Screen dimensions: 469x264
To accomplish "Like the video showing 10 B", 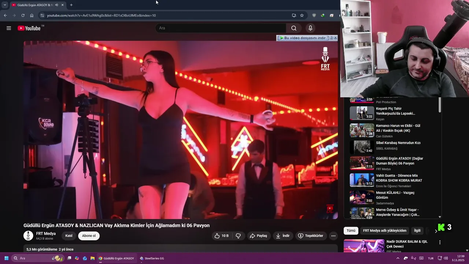I will click(x=221, y=236).
